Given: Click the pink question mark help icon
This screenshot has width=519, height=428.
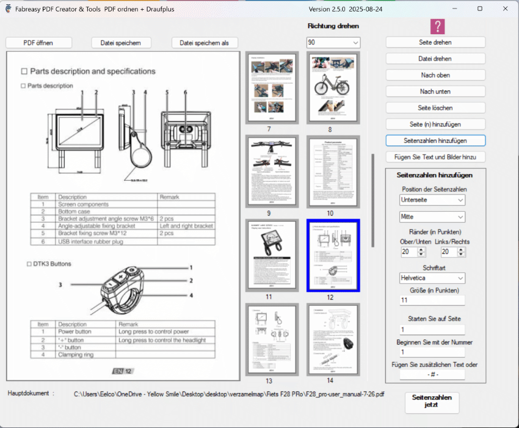Looking at the screenshot, I should 437,26.
